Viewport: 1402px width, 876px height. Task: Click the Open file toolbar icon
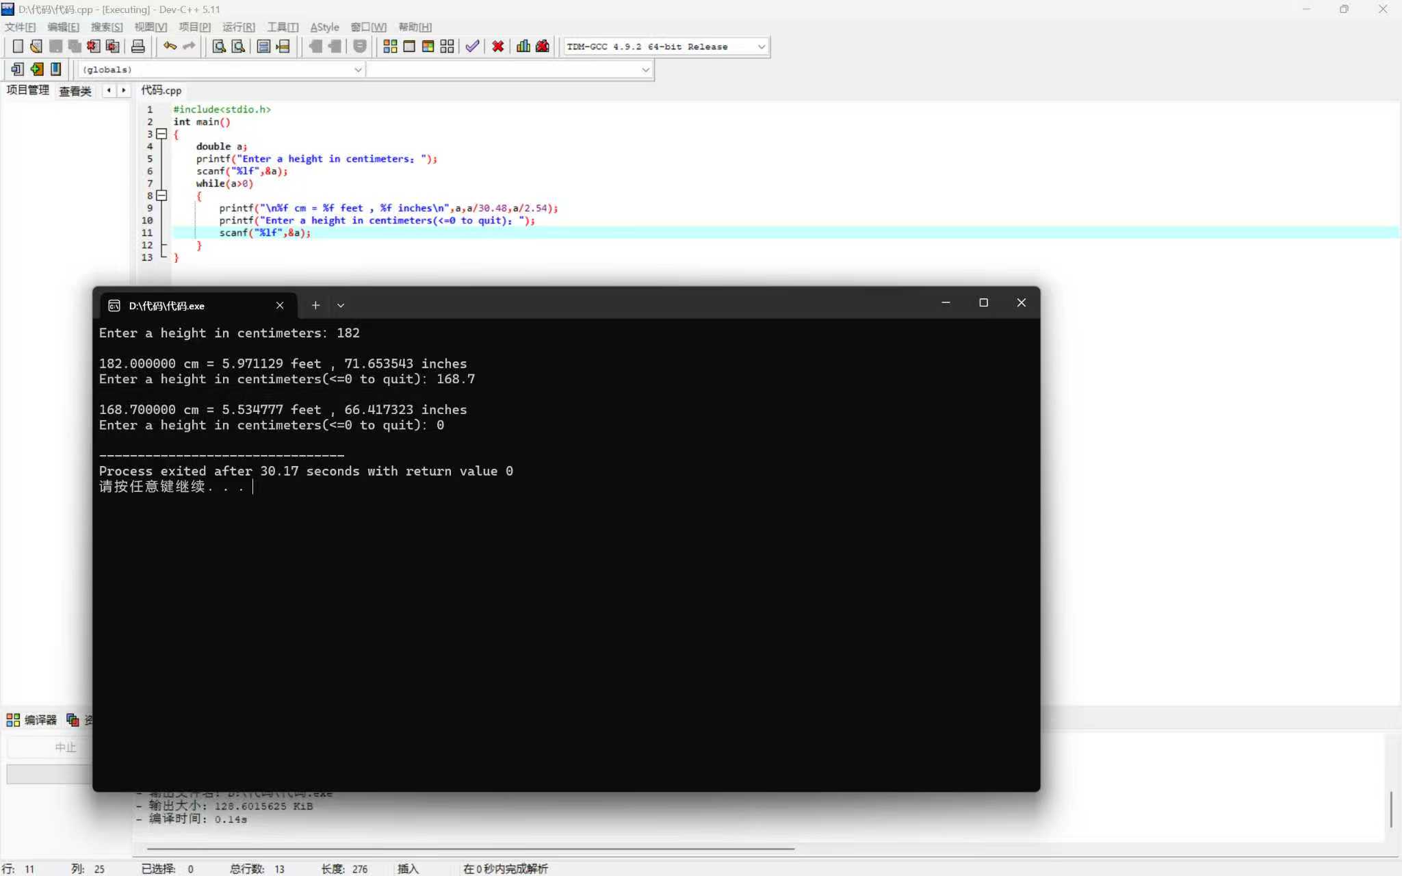[x=36, y=46]
